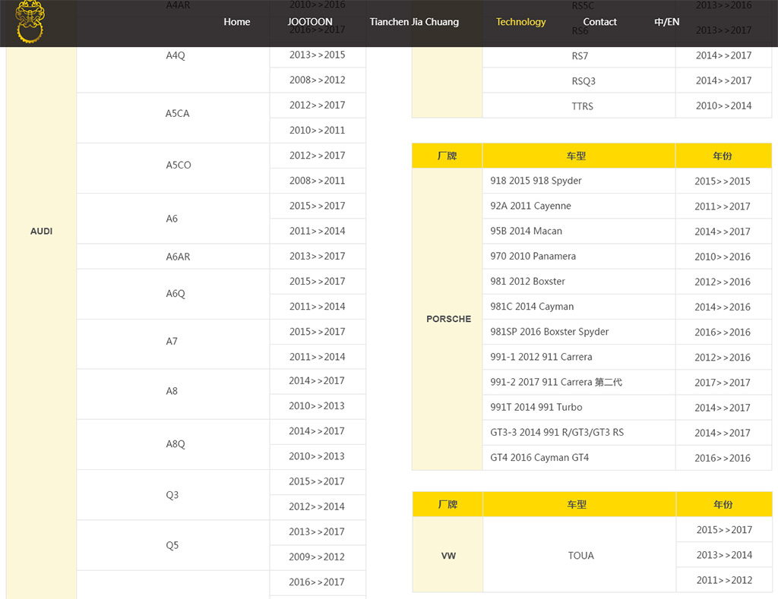Click the GT4 2016 Cayman GT4 row
This screenshot has width=778, height=599.
pyautogui.click(x=578, y=458)
